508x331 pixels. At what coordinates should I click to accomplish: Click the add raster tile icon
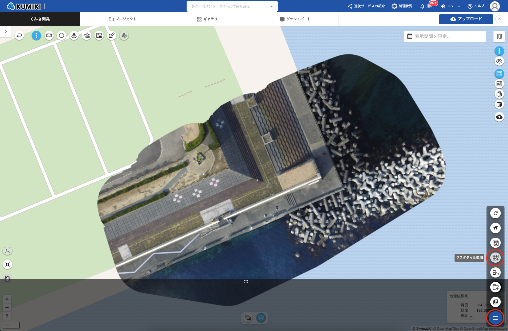(495, 258)
